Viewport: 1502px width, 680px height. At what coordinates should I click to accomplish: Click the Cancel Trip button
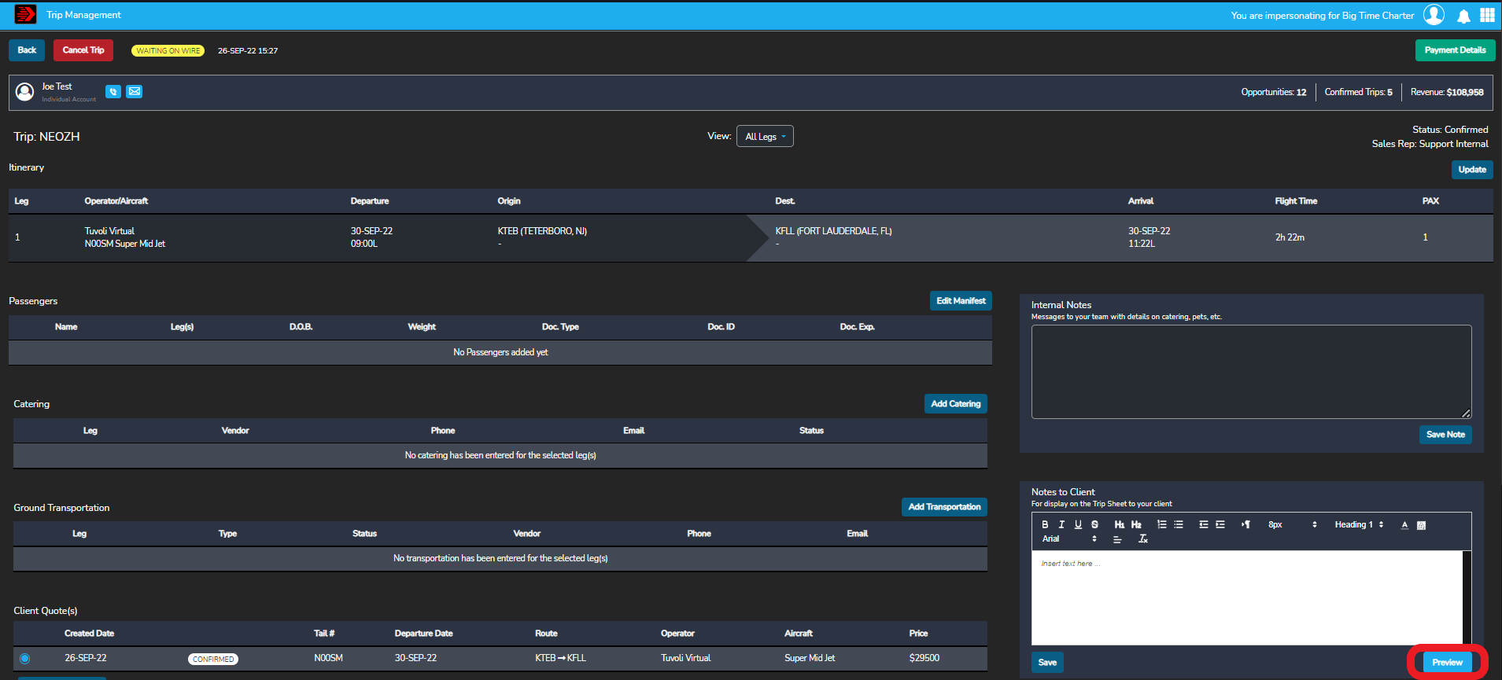83,50
